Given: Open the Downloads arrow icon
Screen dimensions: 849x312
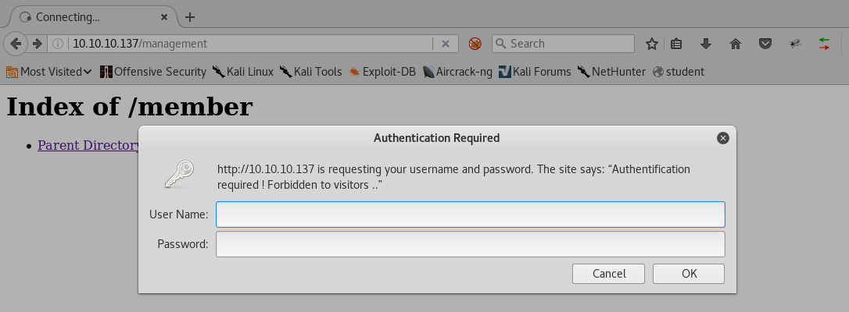Looking at the screenshot, I should click(706, 44).
